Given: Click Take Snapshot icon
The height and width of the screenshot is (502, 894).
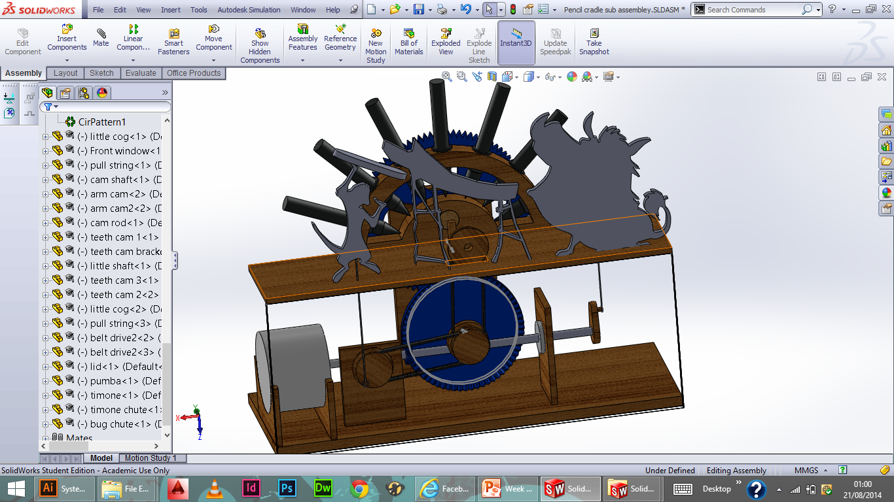Looking at the screenshot, I should tap(594, 33).
